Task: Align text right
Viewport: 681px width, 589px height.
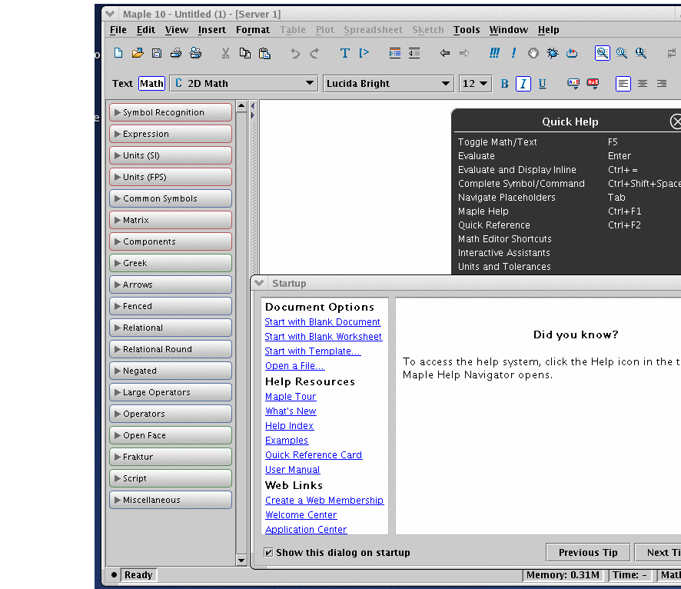Action: 662,83
